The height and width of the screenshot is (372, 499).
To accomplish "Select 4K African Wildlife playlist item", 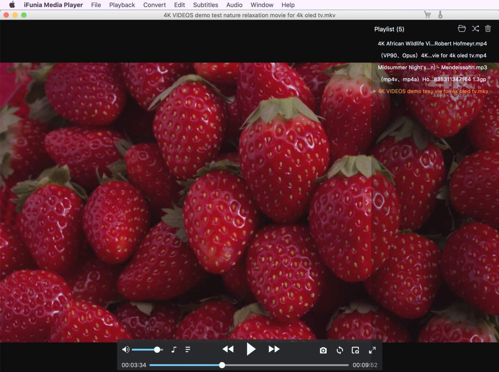I will coord(432,43).
